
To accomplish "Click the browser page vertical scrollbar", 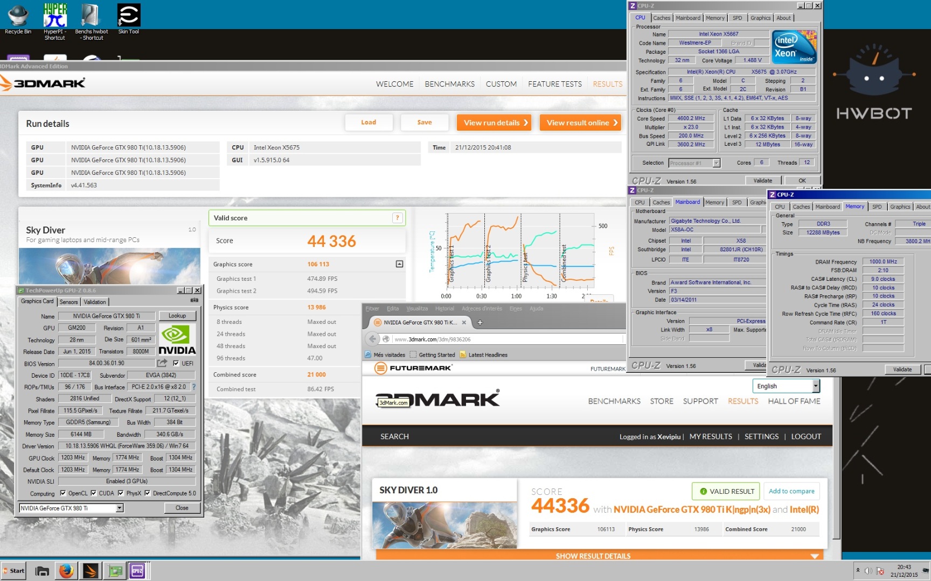I will click(x=836, y=457).
